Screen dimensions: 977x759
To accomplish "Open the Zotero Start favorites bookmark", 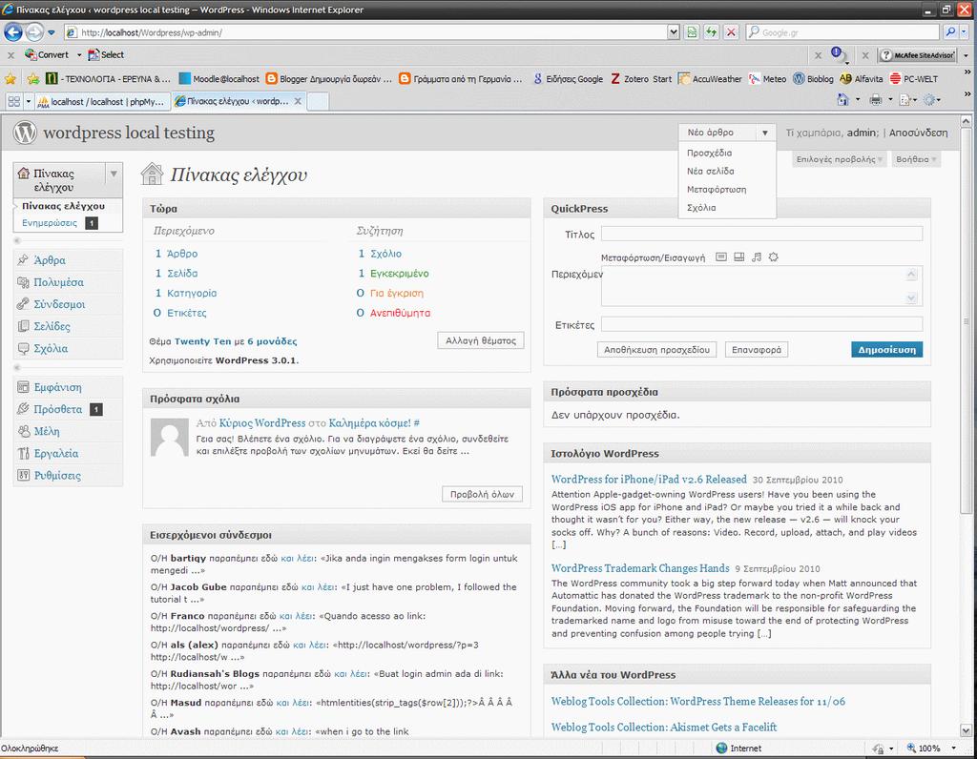I will 640,78.
